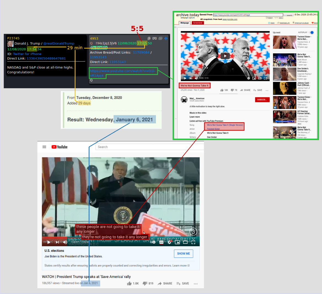
Task: Open settings gear on the rally video
Action: tap(169, 242)
